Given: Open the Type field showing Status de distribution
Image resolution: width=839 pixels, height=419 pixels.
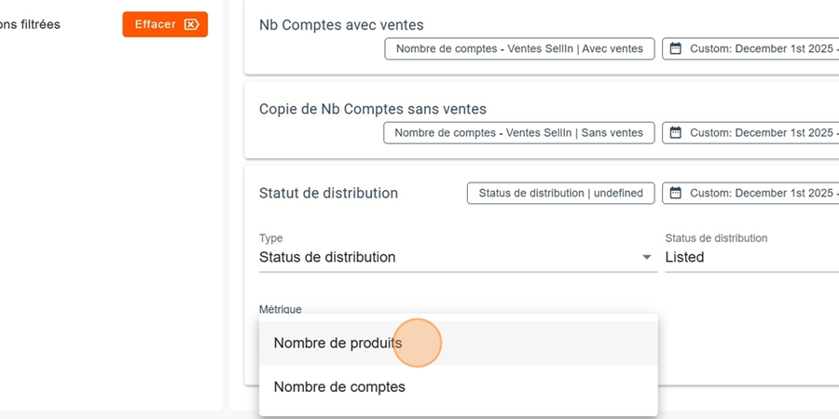Looking at the screenshot, I should tap(447, 257).
